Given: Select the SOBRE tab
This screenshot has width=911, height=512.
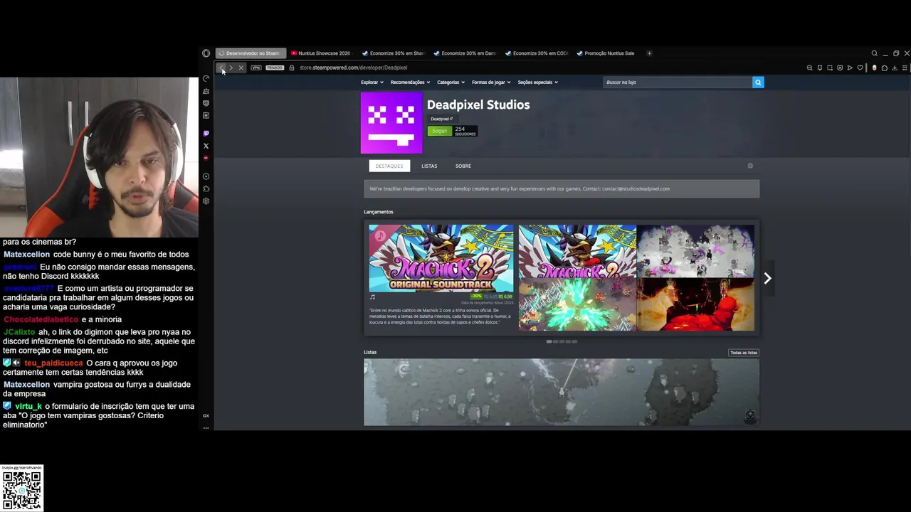Looking at the screenshot, I should click(x=463, y=166).
